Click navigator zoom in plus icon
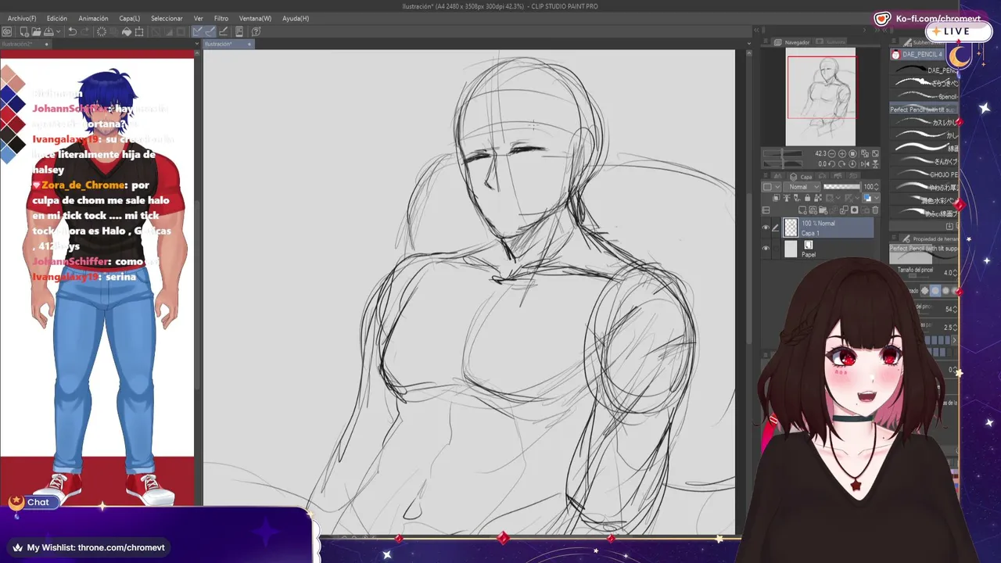1001x563 pixels. tap(842, 154)
